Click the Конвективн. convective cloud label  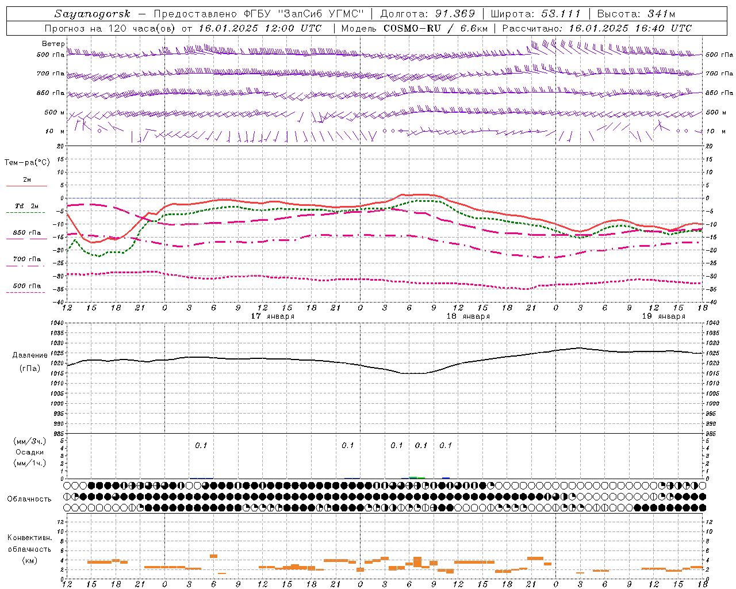[29, 538]
